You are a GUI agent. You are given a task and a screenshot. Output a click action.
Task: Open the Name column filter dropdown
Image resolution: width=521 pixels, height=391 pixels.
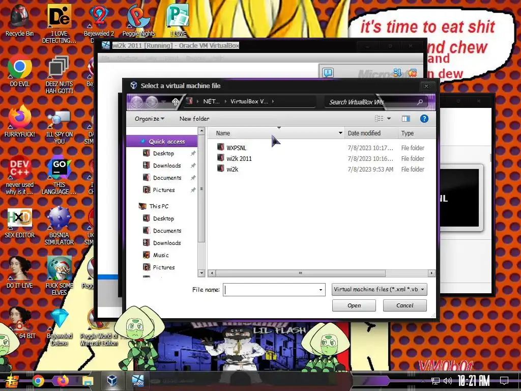click(x=340, y=133)
